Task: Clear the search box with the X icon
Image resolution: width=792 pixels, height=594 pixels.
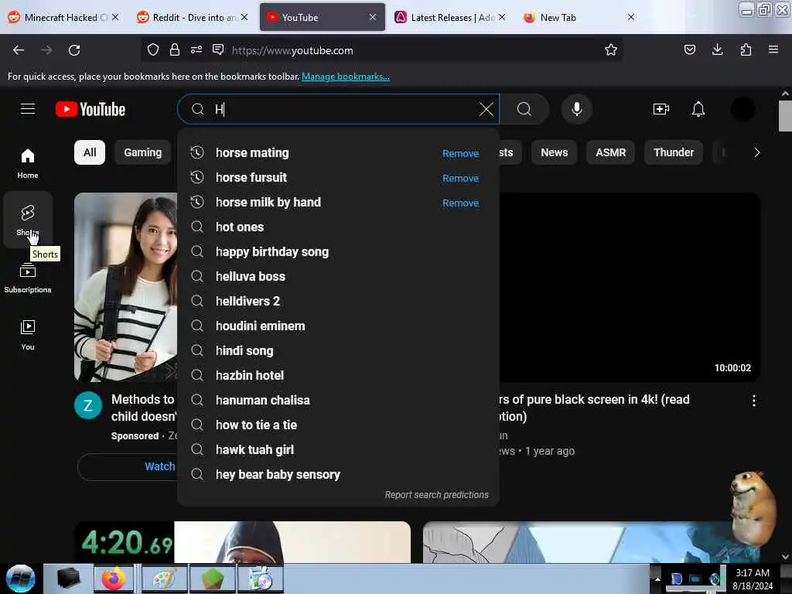Action: point(486,109)
